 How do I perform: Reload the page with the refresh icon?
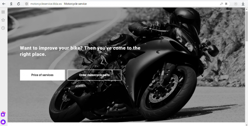coord(19,4)
